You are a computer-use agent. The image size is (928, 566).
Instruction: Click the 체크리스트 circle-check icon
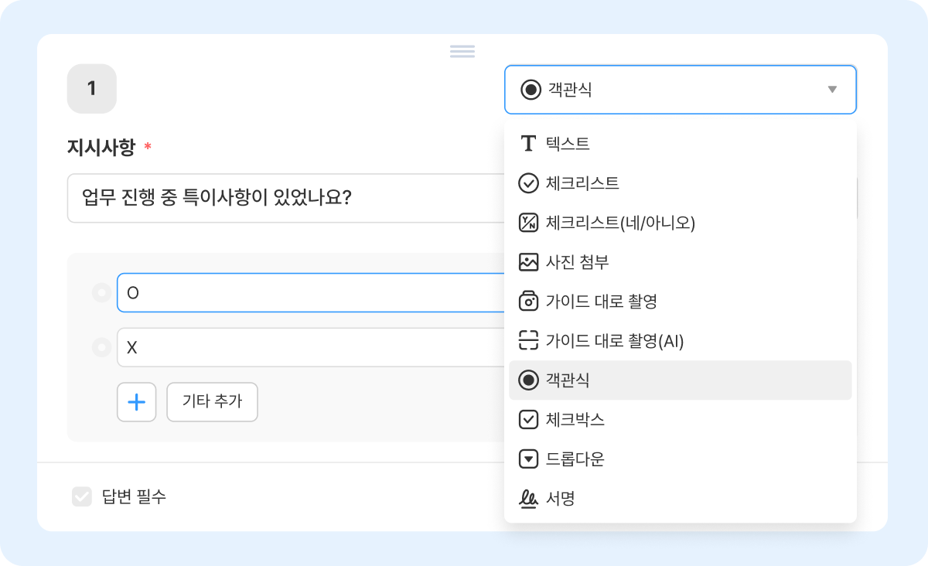tap(528, 183)
